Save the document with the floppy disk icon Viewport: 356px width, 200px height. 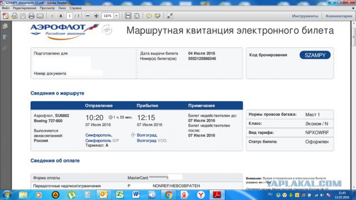point(23,16)
